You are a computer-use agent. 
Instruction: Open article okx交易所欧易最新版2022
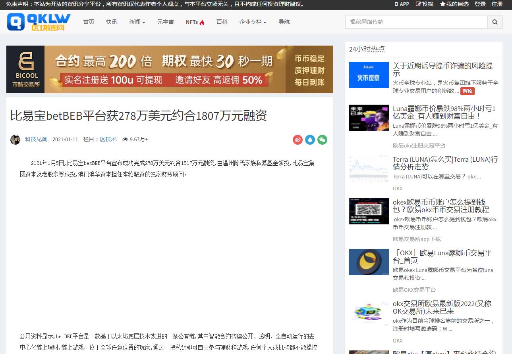click(x=442, y=307)
